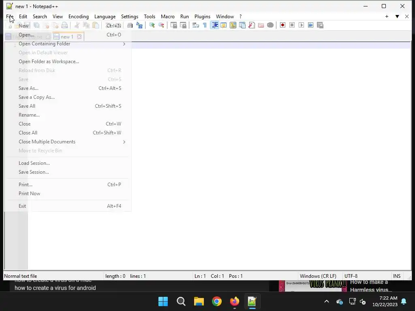The image size is (415, 311).
Task: Choose Rename... in File menu
Action: (x=67, y=115)
